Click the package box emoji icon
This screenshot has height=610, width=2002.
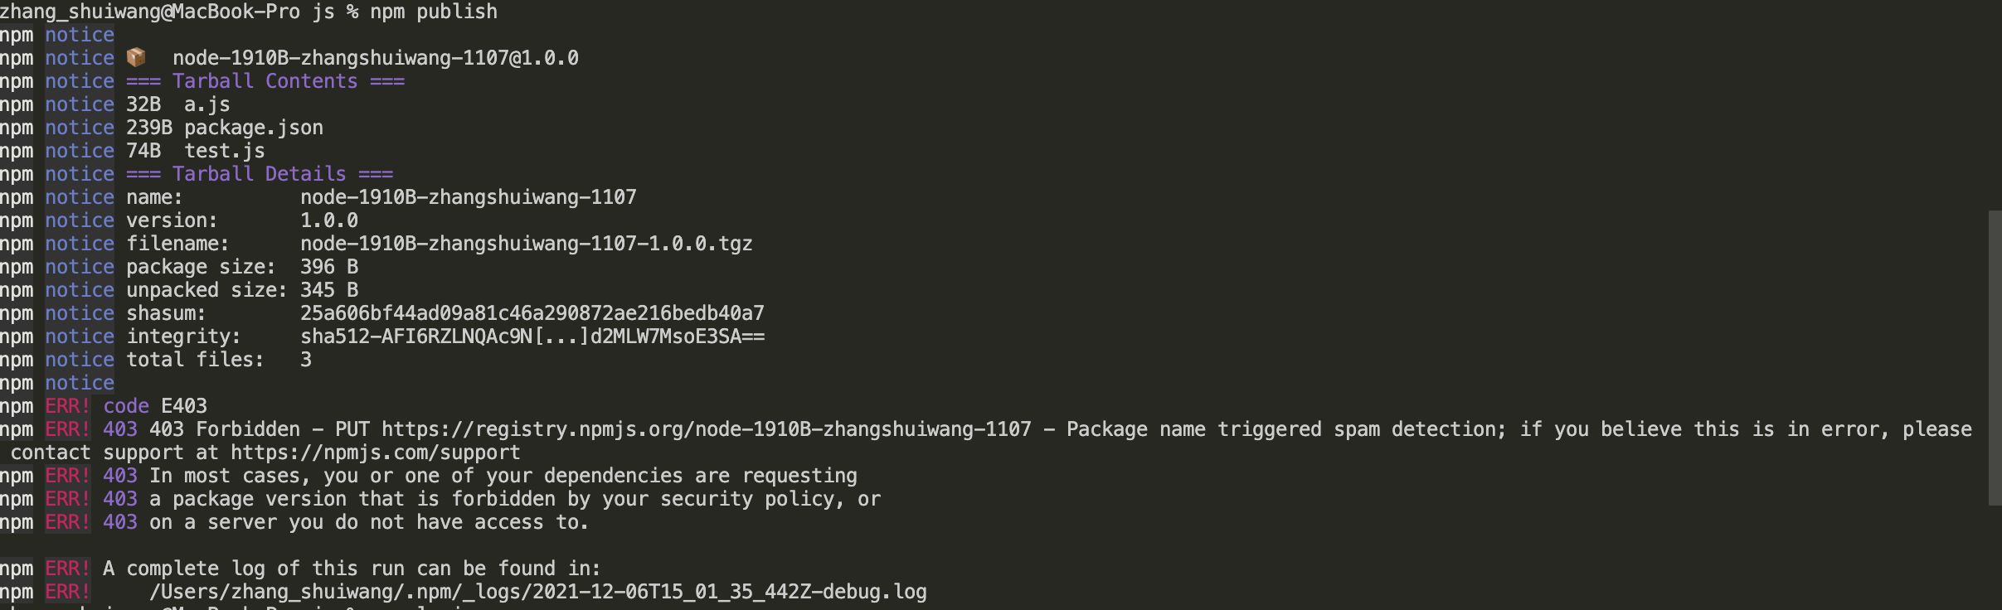tap(136, 57)
